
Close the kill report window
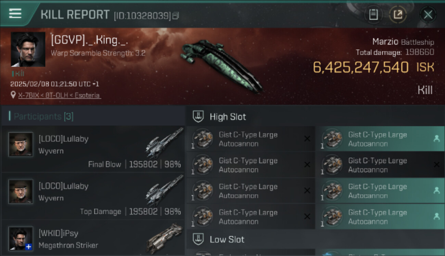click(x=428, y=15)
